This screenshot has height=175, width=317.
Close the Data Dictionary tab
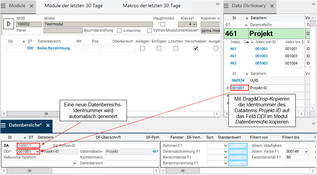point(272,6)
